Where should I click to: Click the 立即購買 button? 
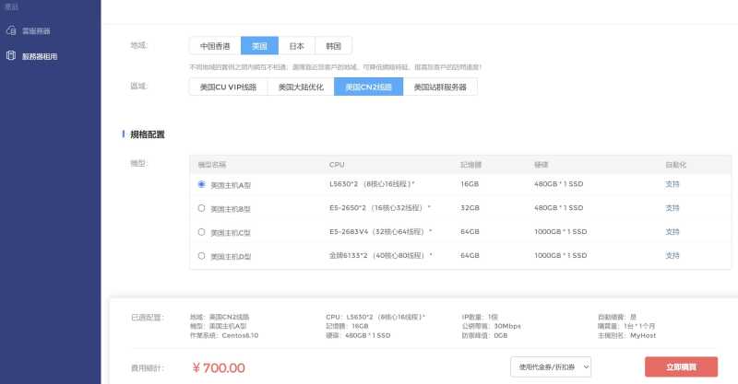click(x=681, y=367)
